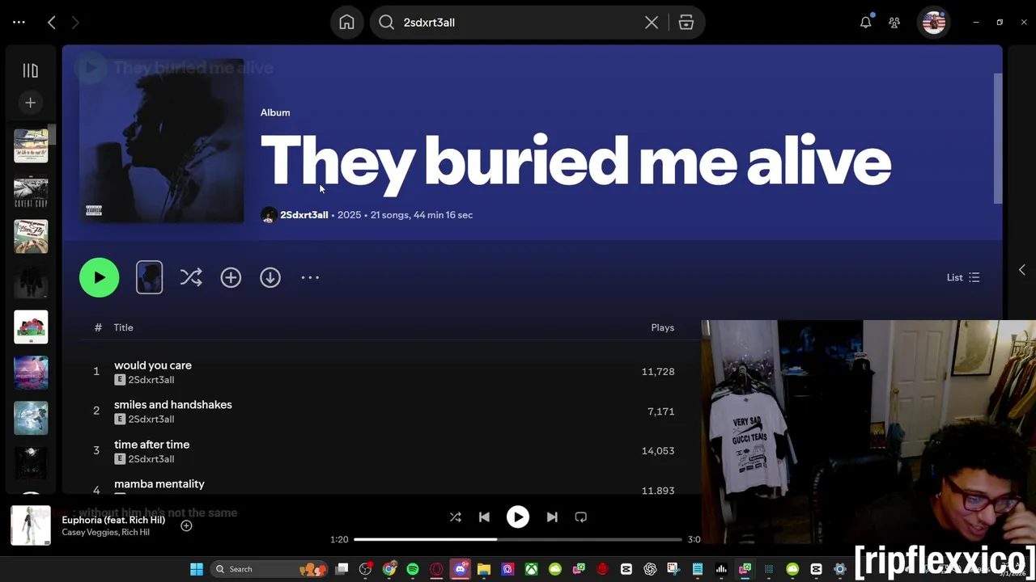The height and width of the screenshot is (582, 1036).
Task: Click the search input field
Action: click(518, 23)
